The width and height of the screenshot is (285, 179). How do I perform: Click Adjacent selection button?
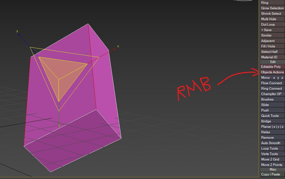pyautogui.click(x=272, y=41)
